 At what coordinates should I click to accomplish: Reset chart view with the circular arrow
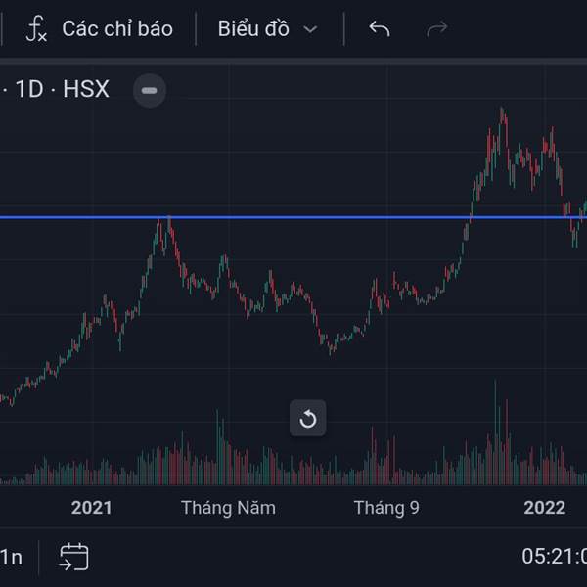click(x=308, y=419)
